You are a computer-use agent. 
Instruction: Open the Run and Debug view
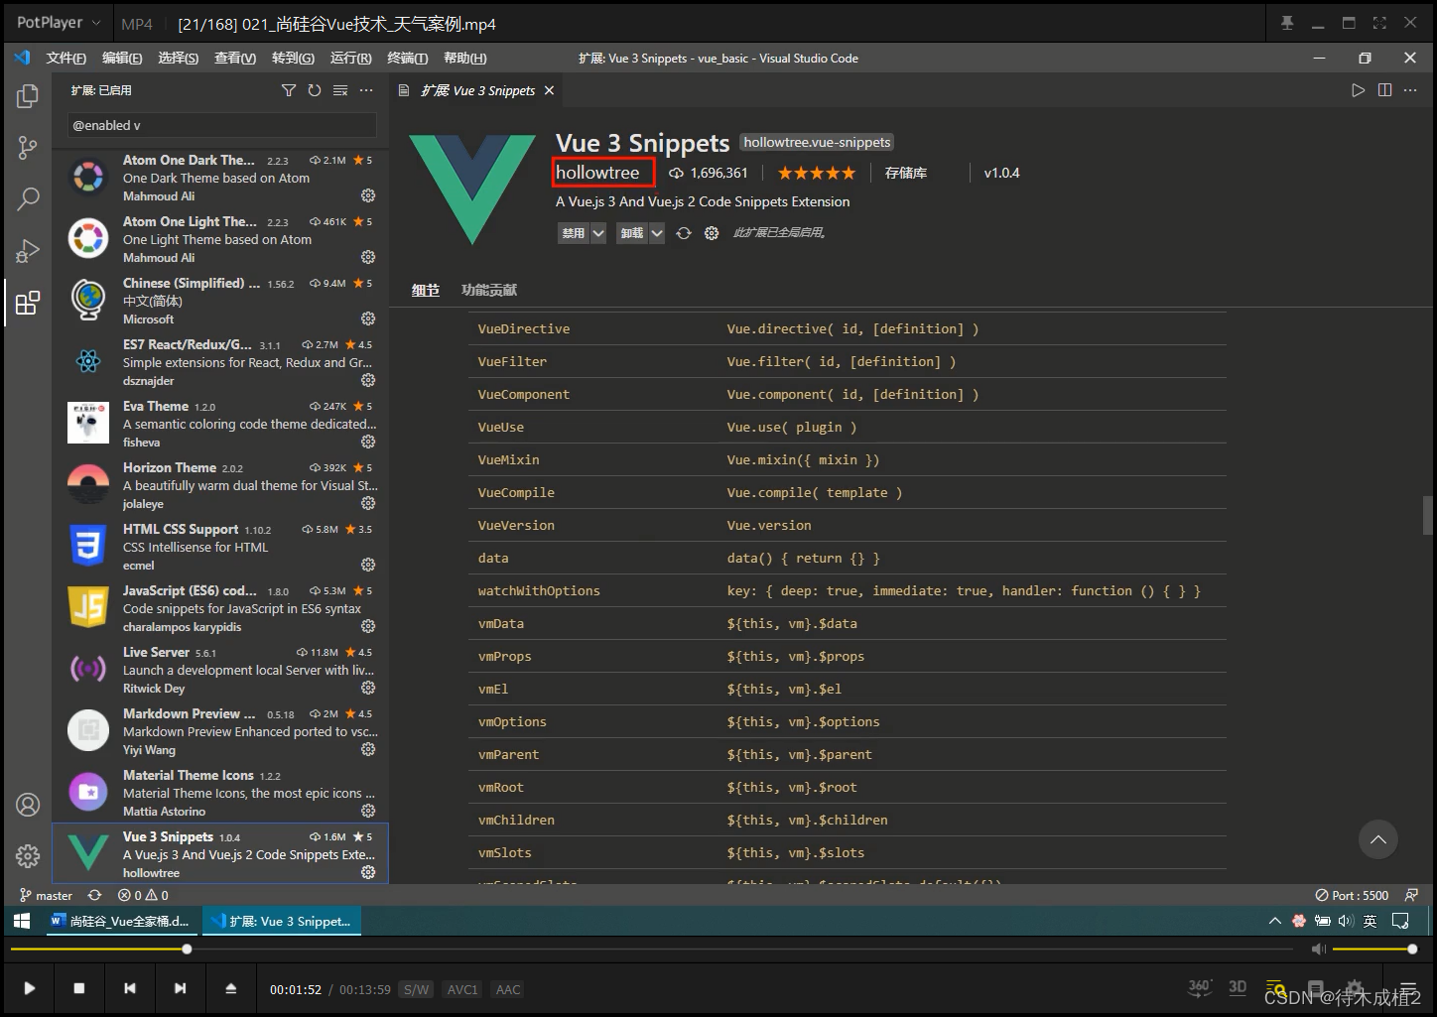click(x=28, y=250)
